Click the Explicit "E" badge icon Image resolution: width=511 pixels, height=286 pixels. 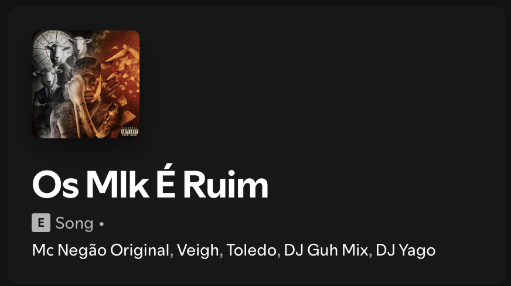pyautogui.click(x=41, y=223)
